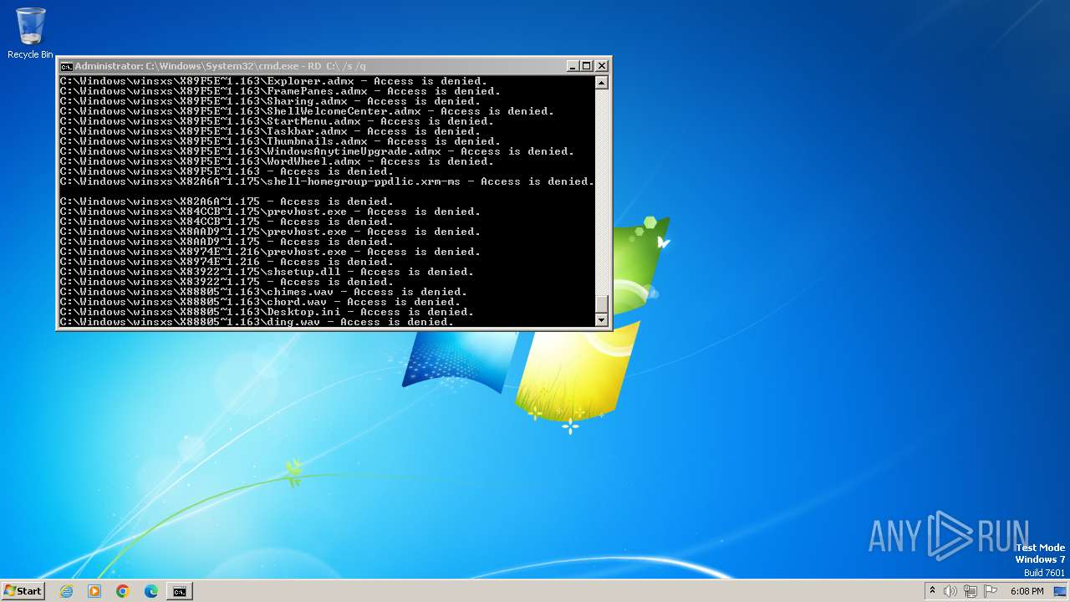Viewport: 1070px width, 602px height.
Task: Click the X8974E~1.216\prevhost.exe line
Action: tap(270, 252)
